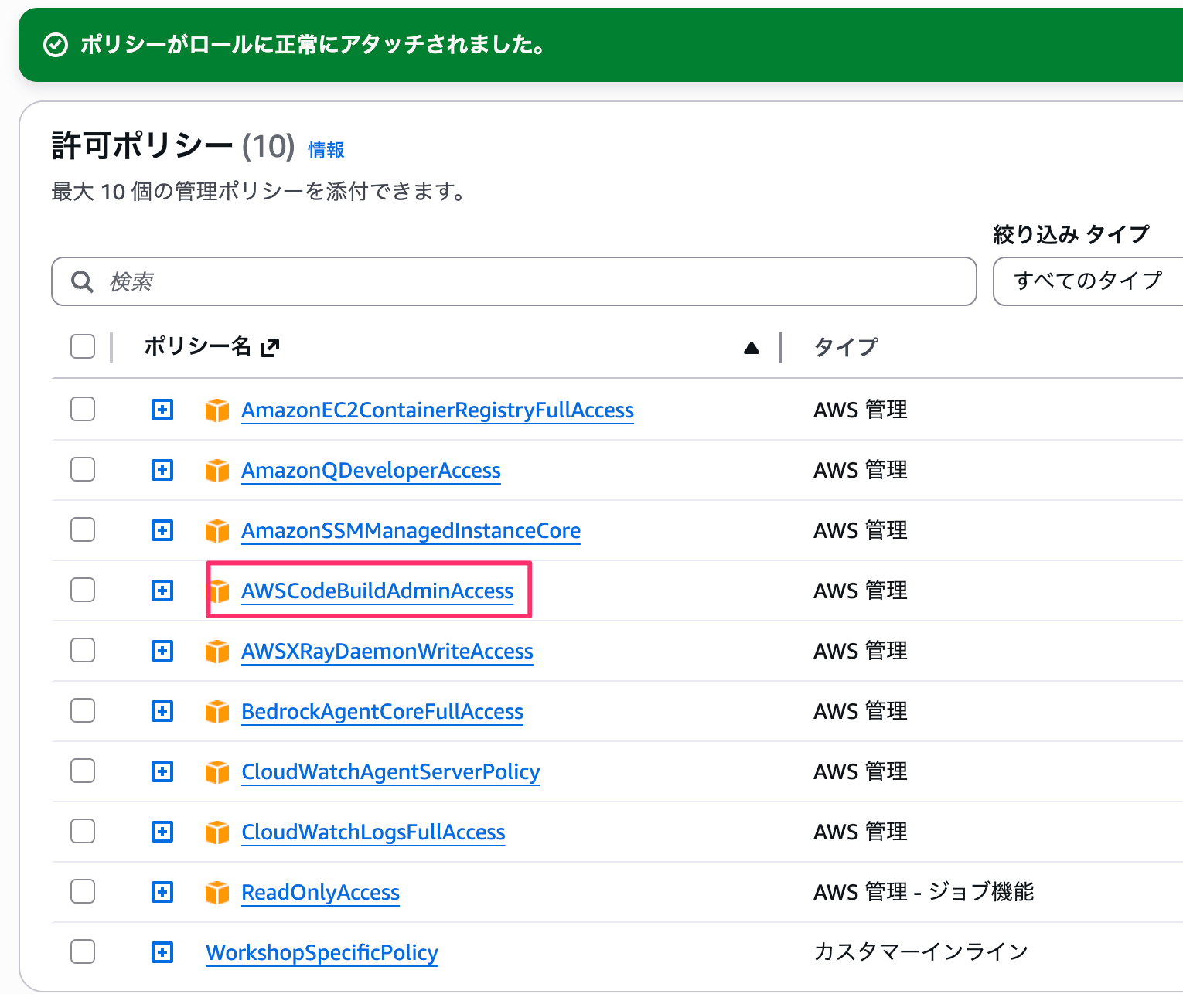Expand the AWSXRayDaemonWriteAccess row
The image size is (1183, 994).
pyautogui.click(x=162, y=651)
